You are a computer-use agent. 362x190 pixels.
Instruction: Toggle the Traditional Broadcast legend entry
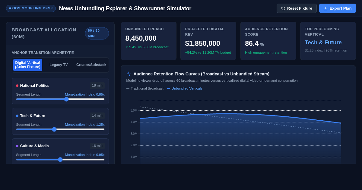click(145, 88)
